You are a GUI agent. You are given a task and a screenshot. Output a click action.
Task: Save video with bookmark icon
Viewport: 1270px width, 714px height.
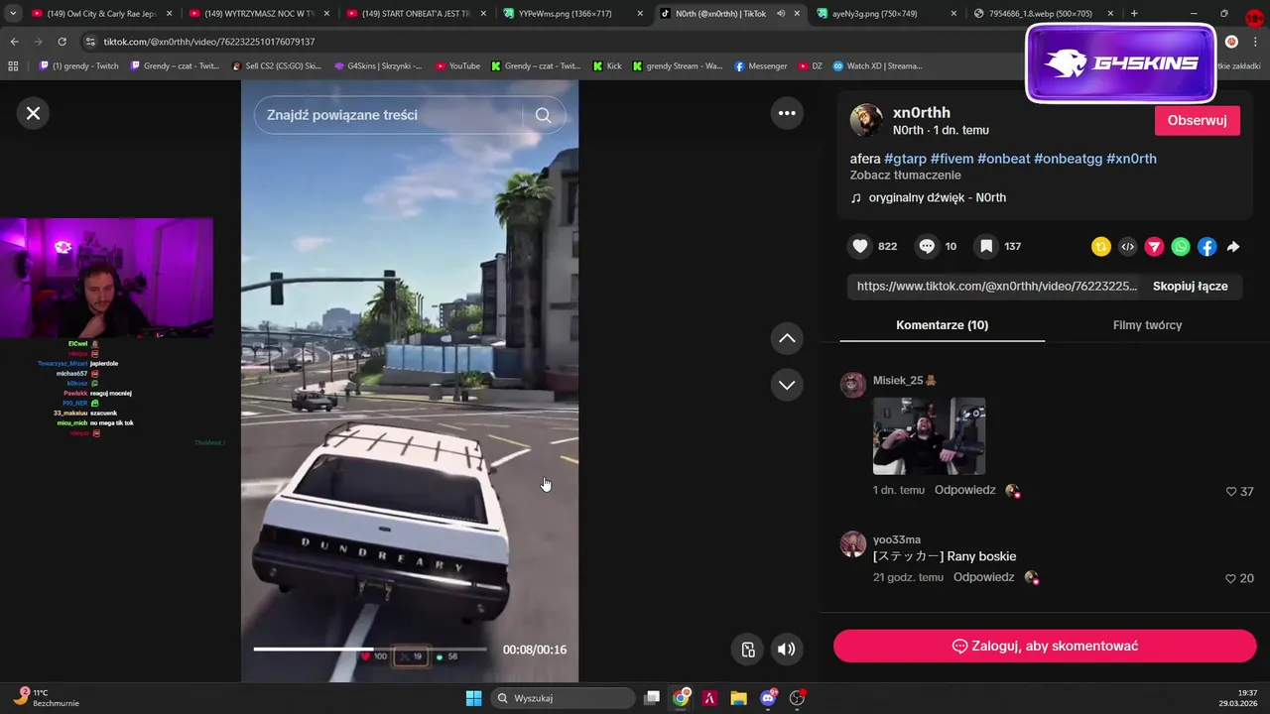coord(986,246)
